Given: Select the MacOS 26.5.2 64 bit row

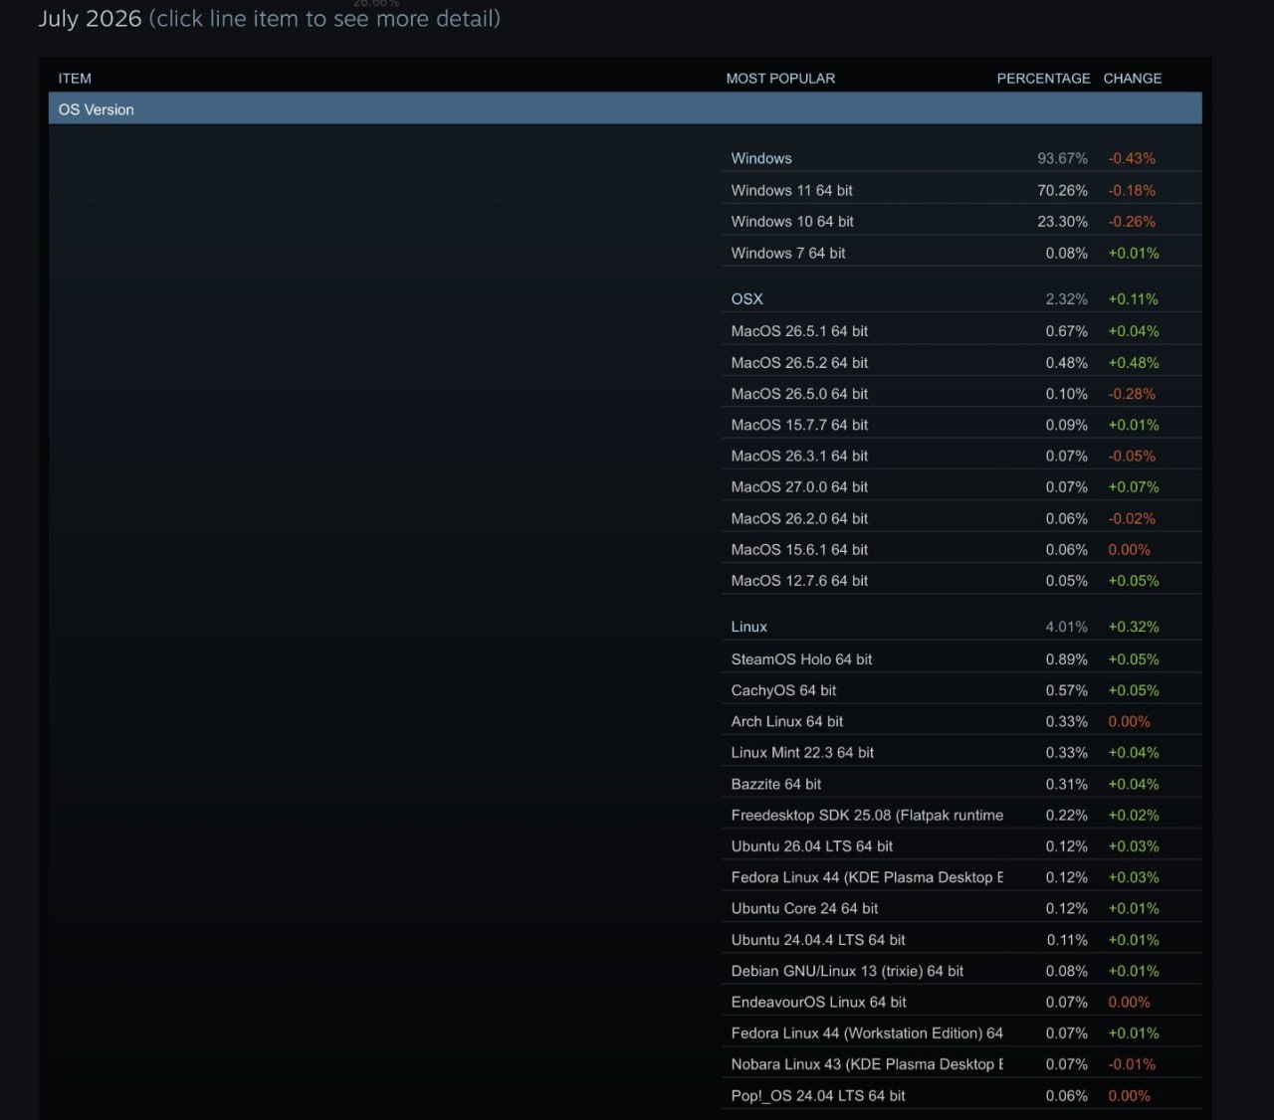Looking at the screenshot, I should click(x=961, y=362).
